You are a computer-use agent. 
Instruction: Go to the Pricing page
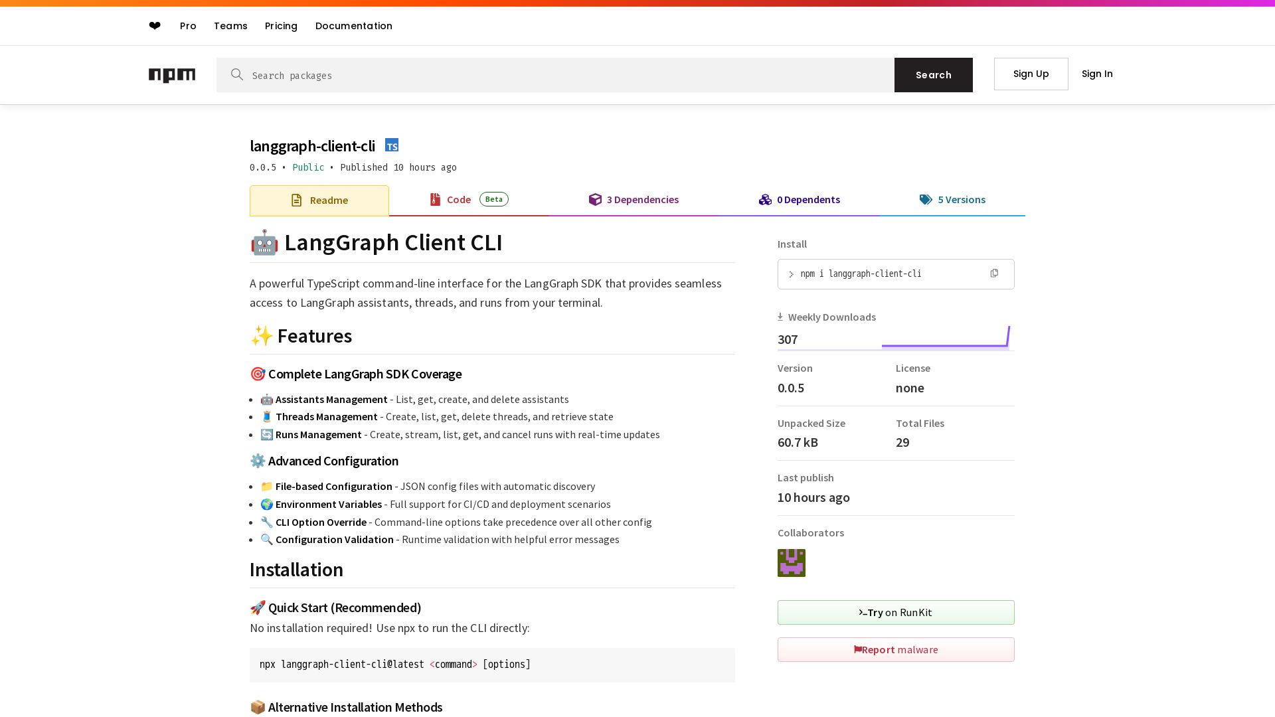pyautogui.click(x=281, y=26)
